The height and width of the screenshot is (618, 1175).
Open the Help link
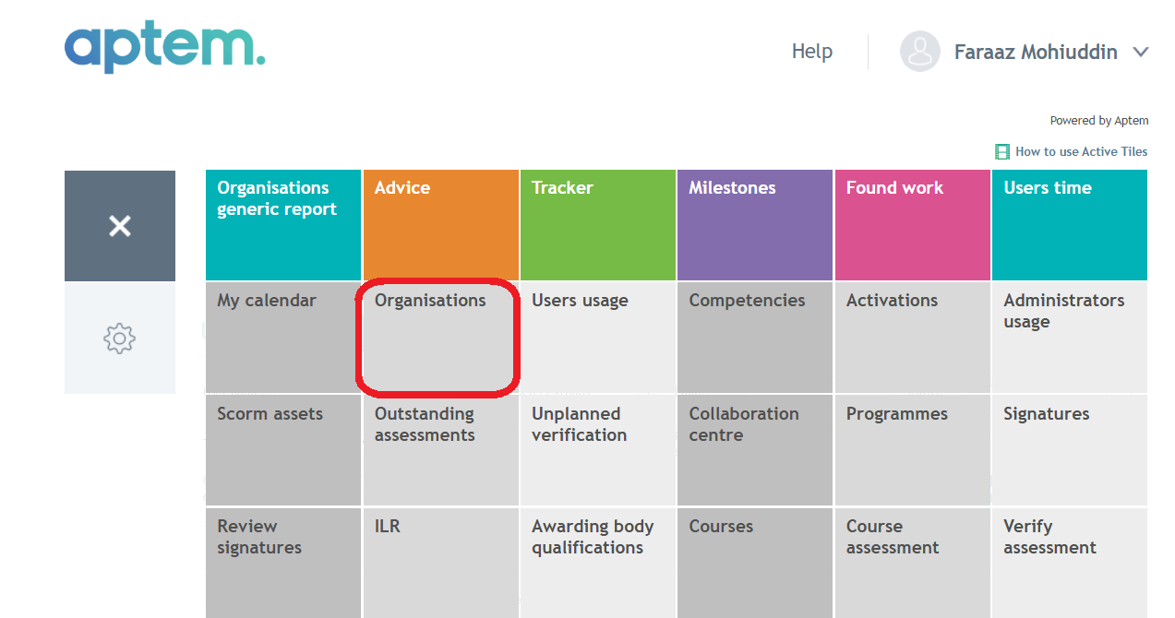(x=812, y=52)
